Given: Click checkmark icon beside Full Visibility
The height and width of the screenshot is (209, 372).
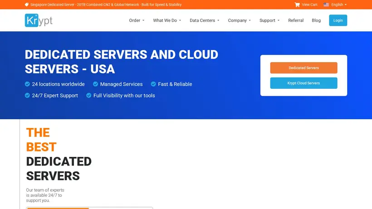Looking at the screenshot, I should coord(89,96).
